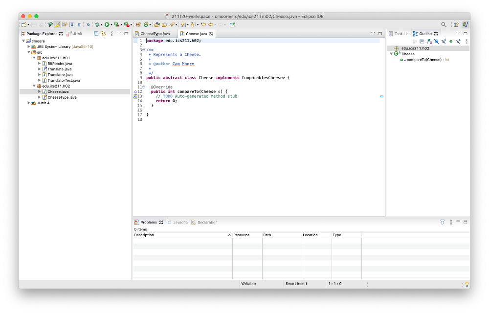The image size is (489, 313).
Task: Click the New Java Class icon
Action: (x=146, y=24)
